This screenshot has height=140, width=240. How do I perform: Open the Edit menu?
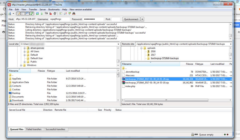(17, 10)
